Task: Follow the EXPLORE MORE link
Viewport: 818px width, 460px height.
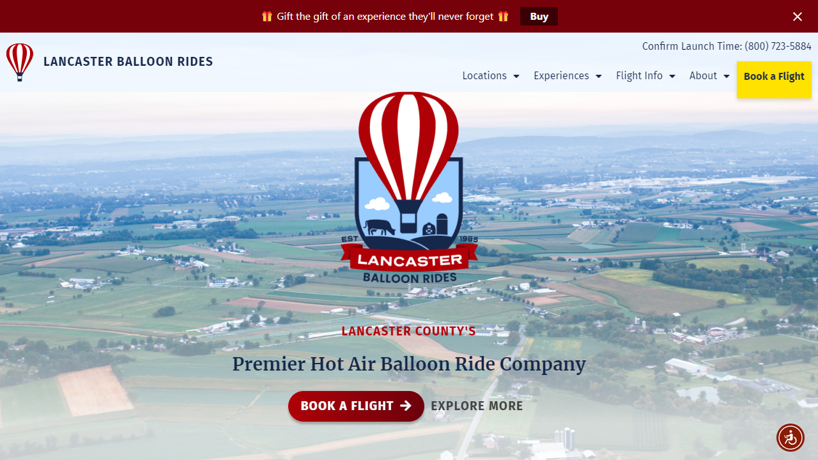Action: [x=477, y=406]
